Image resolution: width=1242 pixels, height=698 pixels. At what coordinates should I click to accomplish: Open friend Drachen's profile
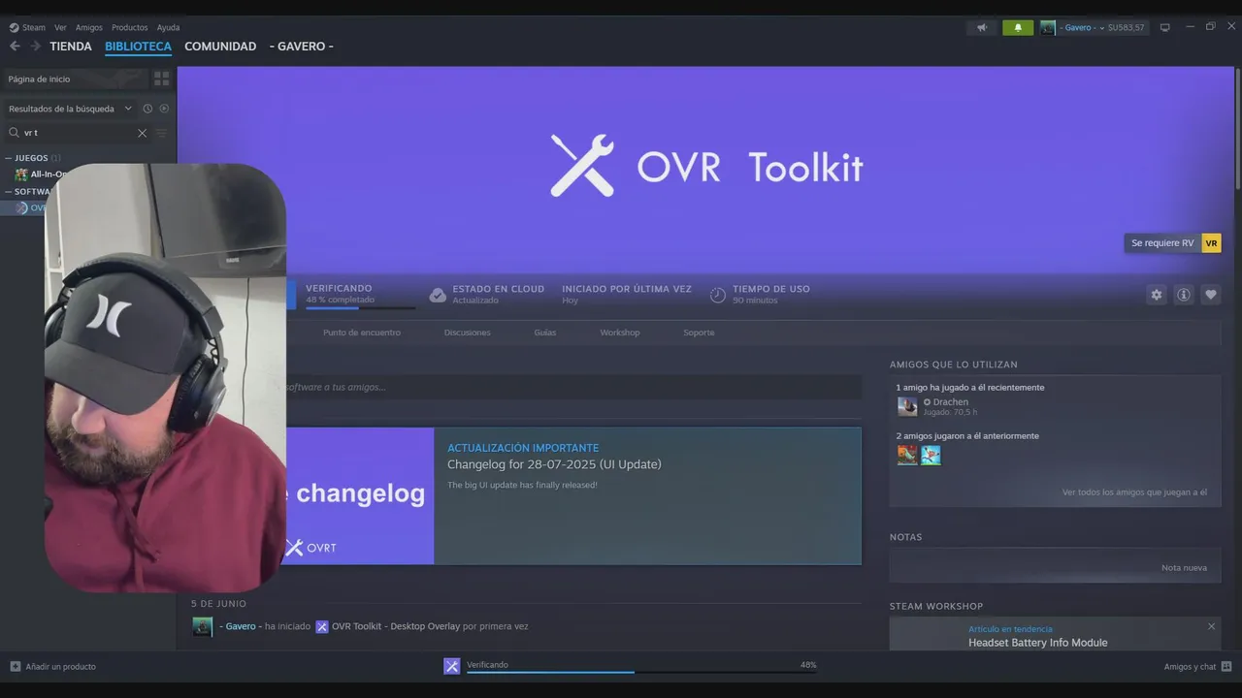[951, 401]
